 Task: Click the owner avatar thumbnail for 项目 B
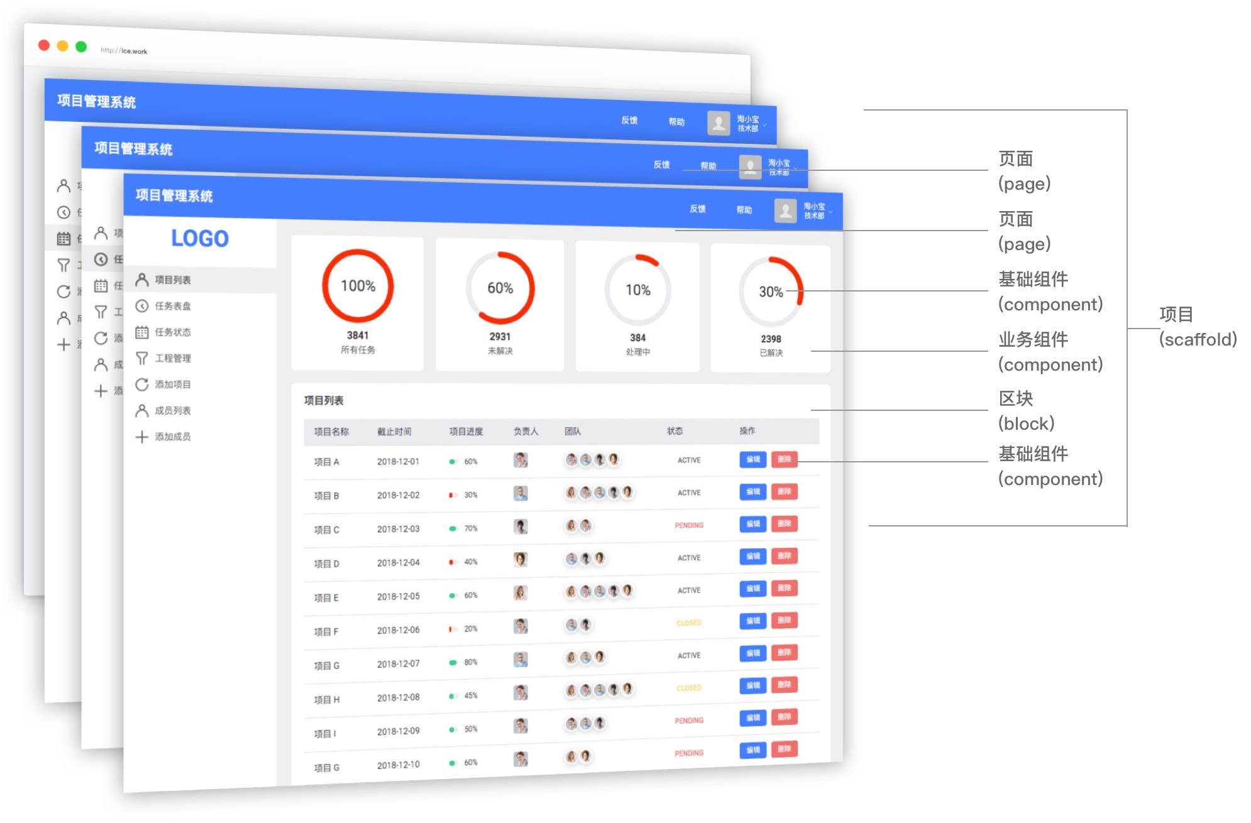[x=521, y=494]
